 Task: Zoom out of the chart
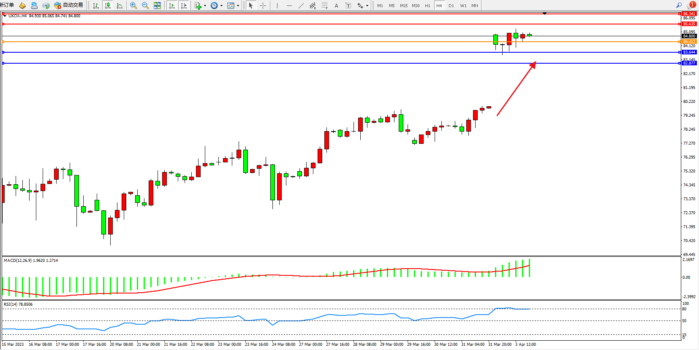point(145,5)
